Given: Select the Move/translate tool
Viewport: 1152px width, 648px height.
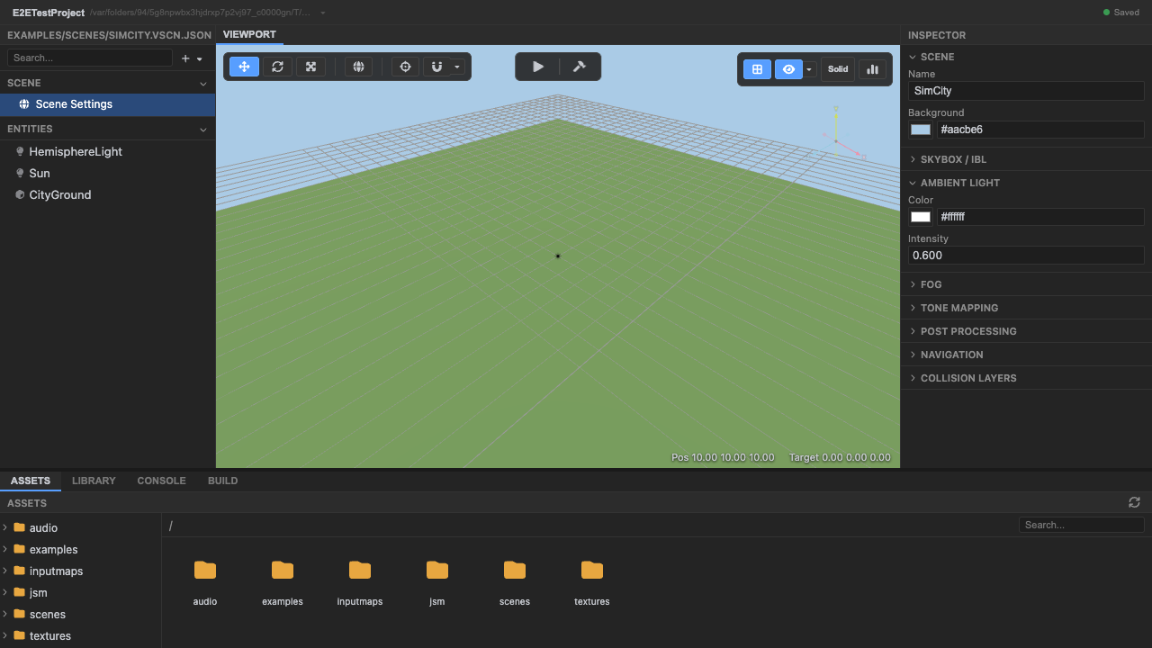Looking at the screenshot, I should (x=244, y=67).
